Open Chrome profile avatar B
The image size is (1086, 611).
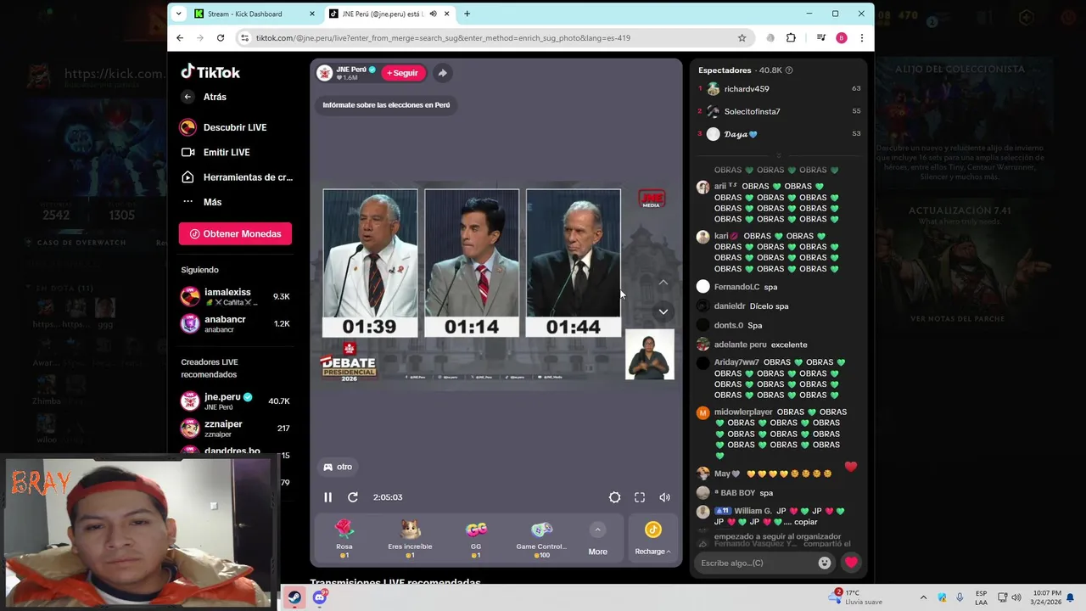(842, 38)
